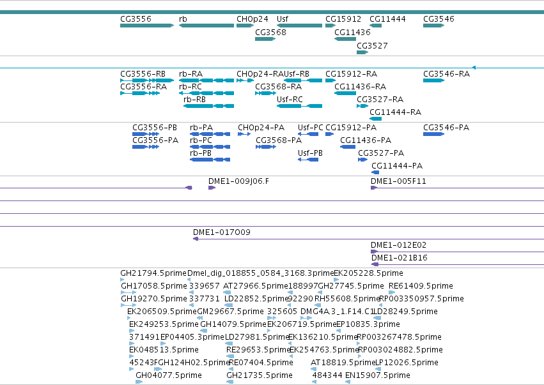Select the rb-PB protein bar
The width and height of the screenshot is (544, 385).
pos(210,160)
